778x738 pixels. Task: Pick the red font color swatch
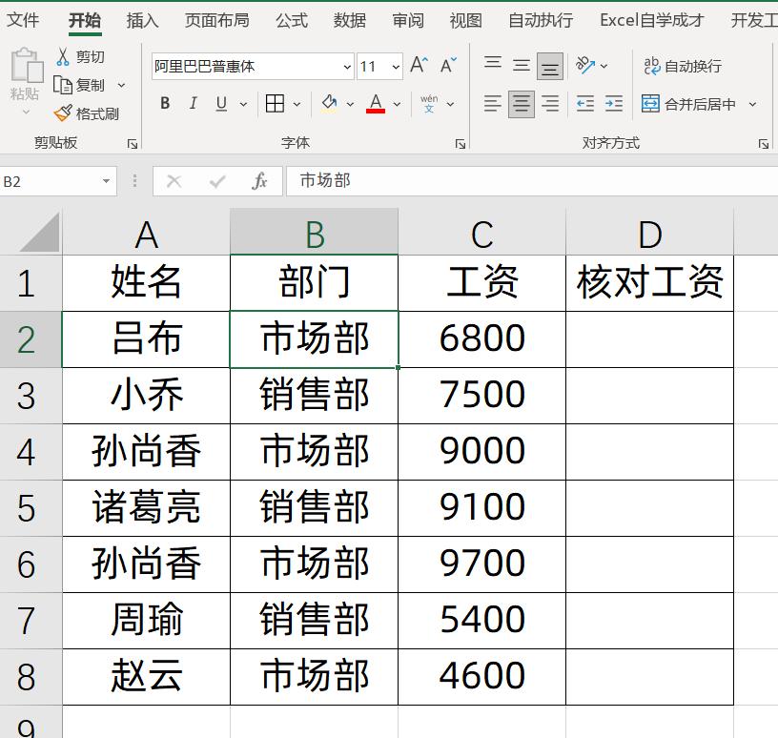pos(377,111)
